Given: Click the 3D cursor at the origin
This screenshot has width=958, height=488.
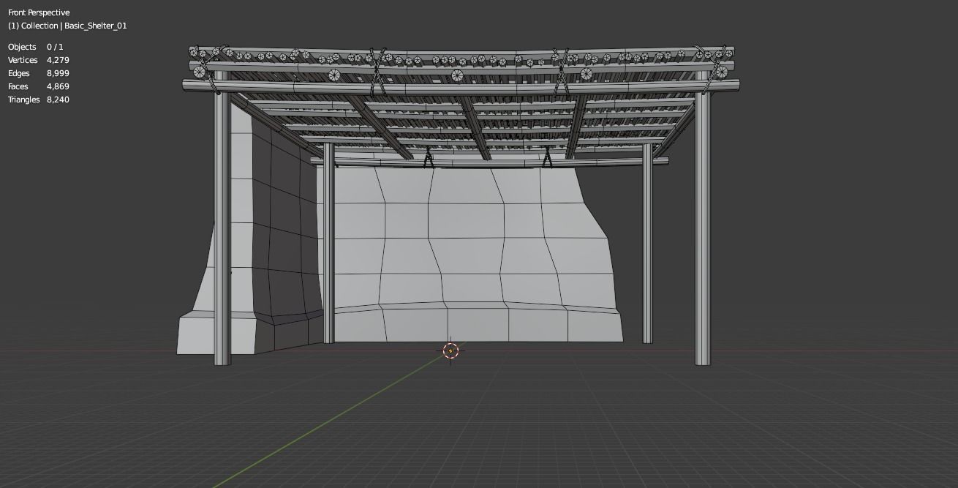Looking at the screenshot, I should [450, 351].
